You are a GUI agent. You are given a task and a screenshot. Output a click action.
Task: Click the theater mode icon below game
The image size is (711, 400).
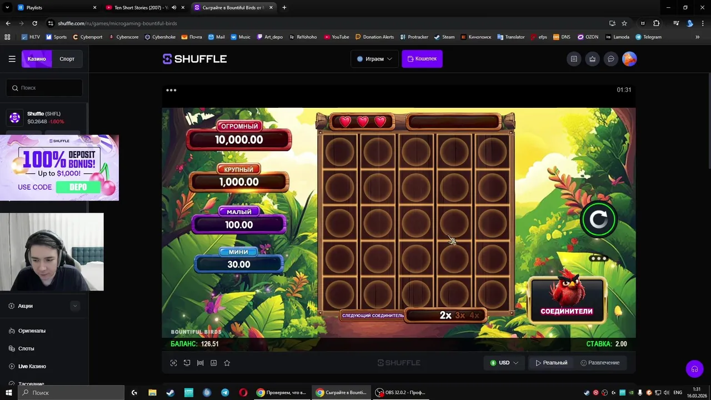pos(187,363)
